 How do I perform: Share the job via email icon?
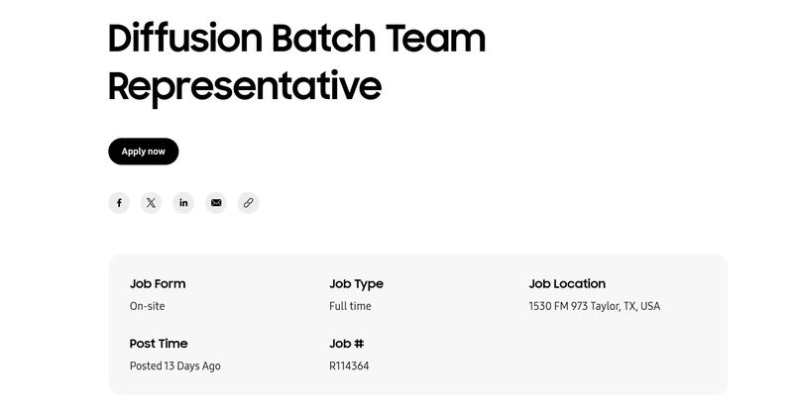click(x=216, y=203)
